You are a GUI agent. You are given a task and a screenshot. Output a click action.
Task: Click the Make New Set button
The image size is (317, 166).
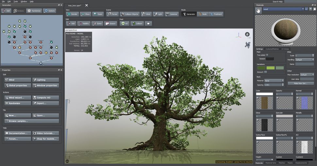click(x=300, y=83)
